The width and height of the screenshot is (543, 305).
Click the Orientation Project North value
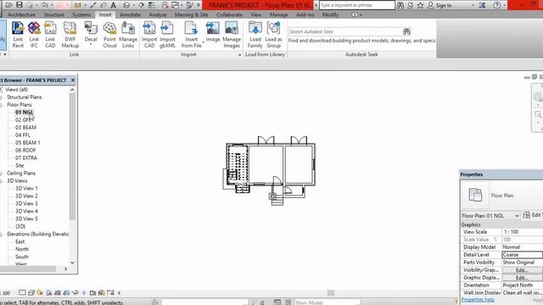pos(523,285)
